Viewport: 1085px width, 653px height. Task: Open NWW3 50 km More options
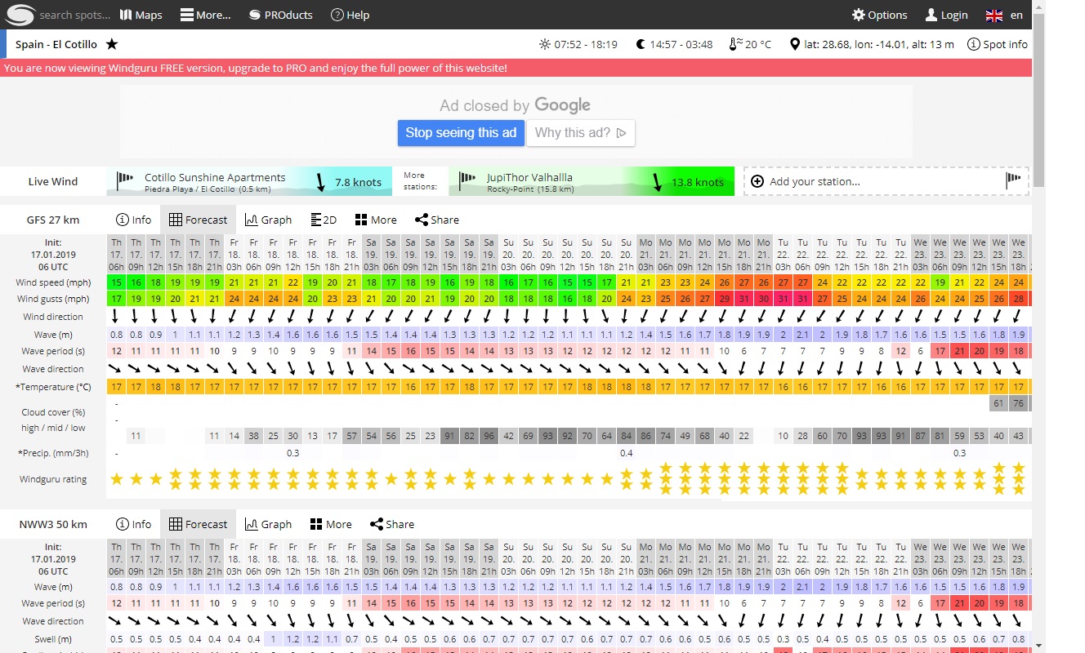click(x=331, y=524)
